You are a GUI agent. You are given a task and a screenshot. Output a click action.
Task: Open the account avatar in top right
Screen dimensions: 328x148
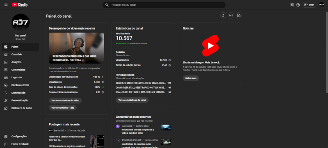[x=322, y=5]
